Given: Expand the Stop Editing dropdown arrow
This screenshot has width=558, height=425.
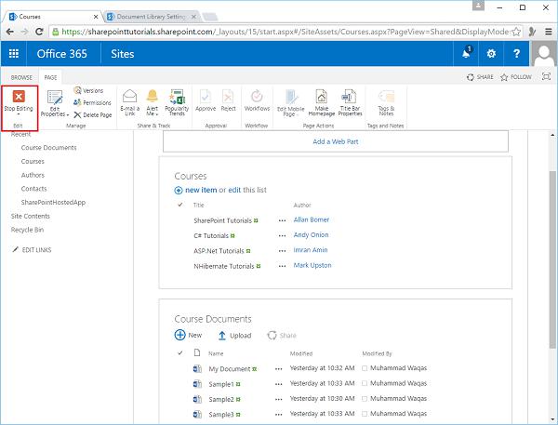Looking at the screenshot, I should (x=19, y=114).
